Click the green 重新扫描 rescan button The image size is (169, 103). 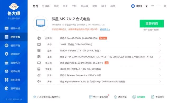pyautogui.click(x=152, y=23)
